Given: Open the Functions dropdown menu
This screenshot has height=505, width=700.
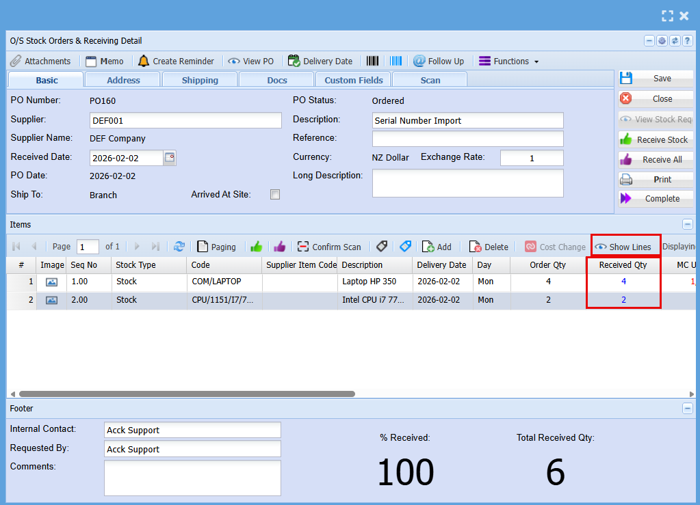Looking at the screenshot, I should pos(509,61).
